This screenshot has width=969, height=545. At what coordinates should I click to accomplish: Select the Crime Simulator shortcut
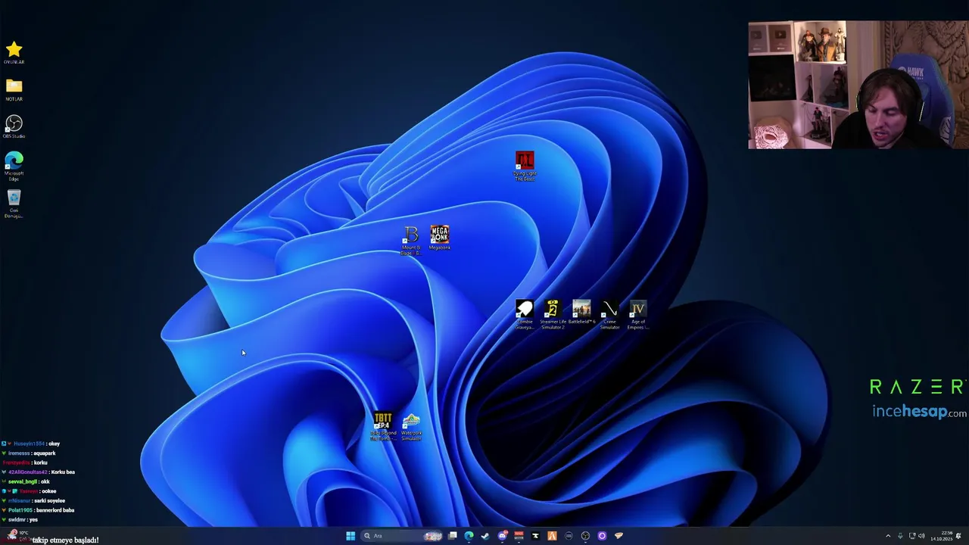pos(610,314)
